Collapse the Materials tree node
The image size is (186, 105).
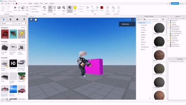point(138,23)
